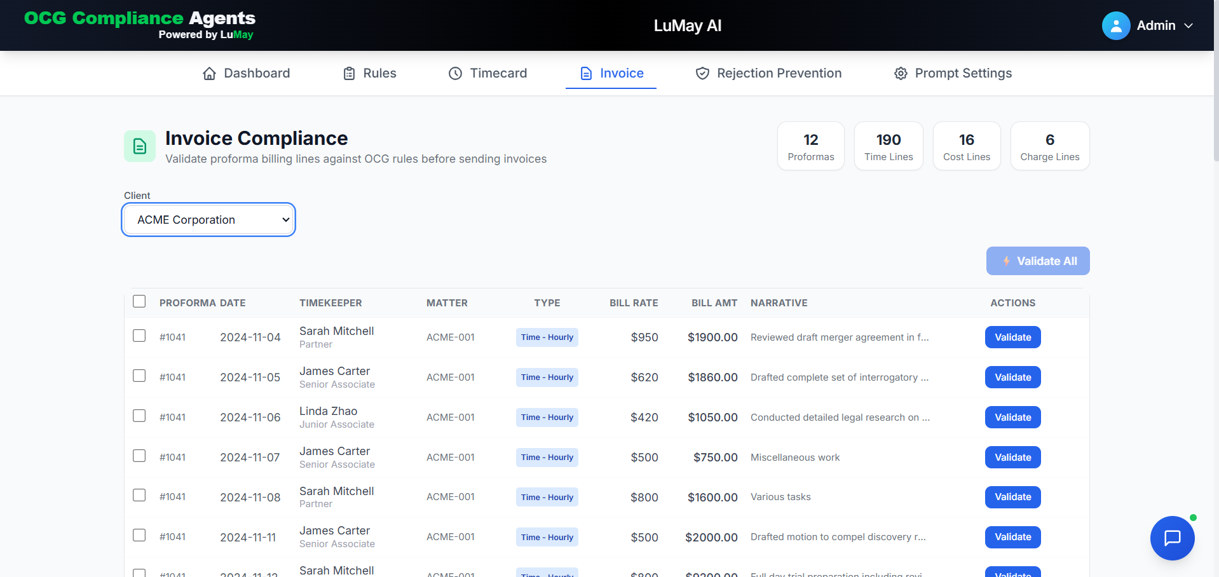Click the green Invoice Compliance page icon
1219x577 pixels.
(140, 146)
